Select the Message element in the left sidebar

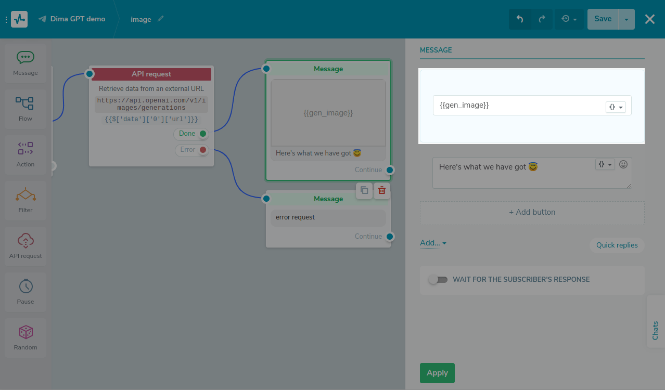point(25,63)
